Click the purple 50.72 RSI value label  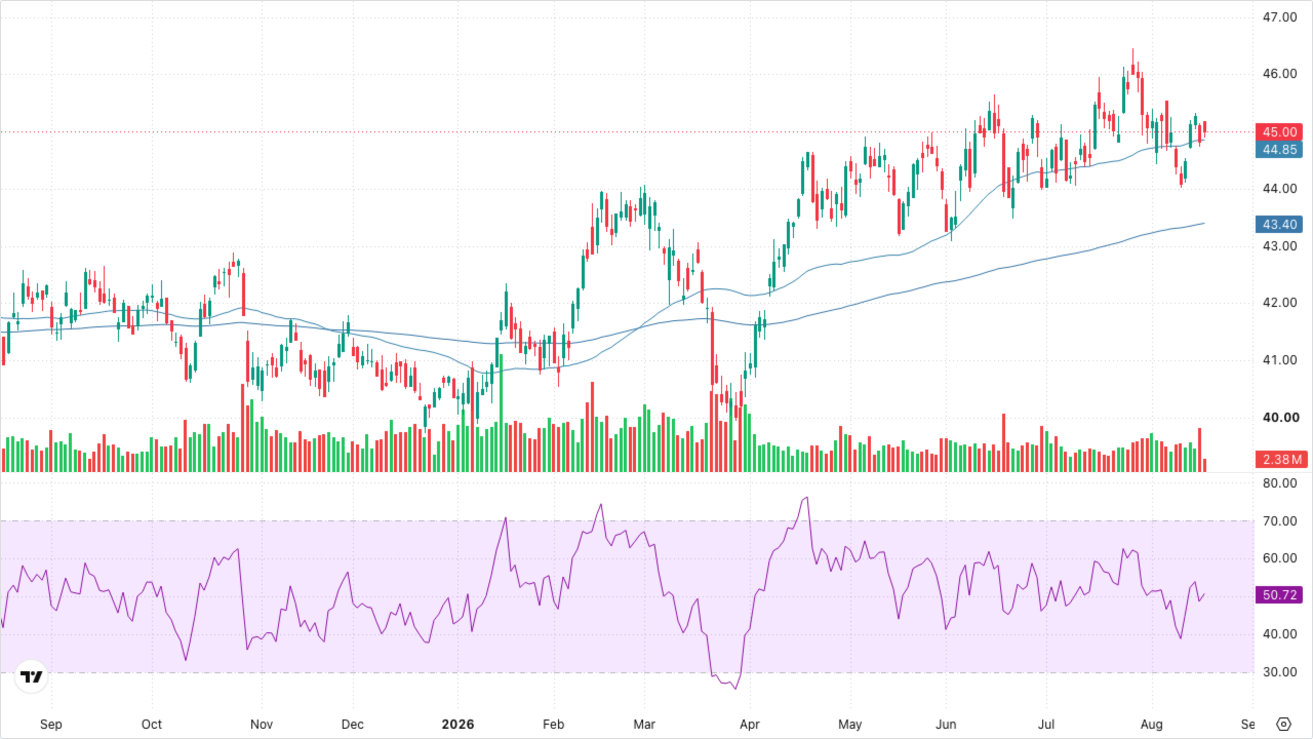(x=1279, y=595)
